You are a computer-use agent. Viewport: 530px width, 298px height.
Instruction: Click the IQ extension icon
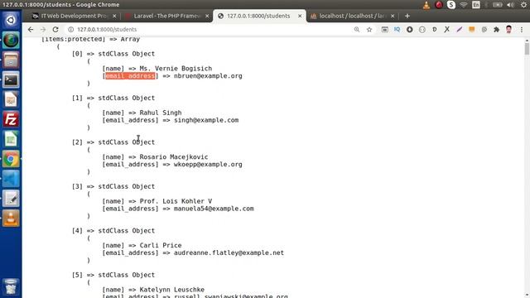click(397, 30)
